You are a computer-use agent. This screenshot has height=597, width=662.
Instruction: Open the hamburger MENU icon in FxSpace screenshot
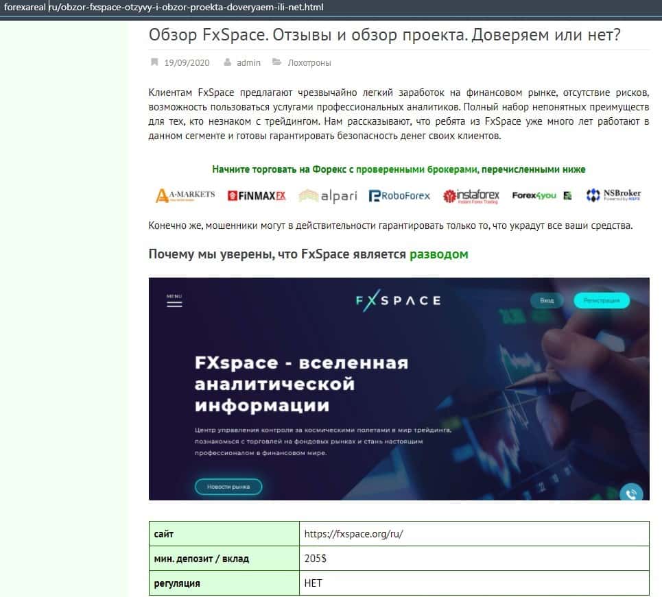(x=174, y=300)
